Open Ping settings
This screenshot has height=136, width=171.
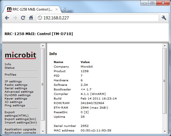click(15, 105)
